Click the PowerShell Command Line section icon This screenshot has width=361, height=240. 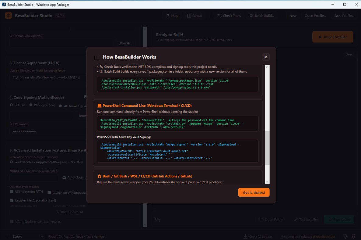(100, 106)
